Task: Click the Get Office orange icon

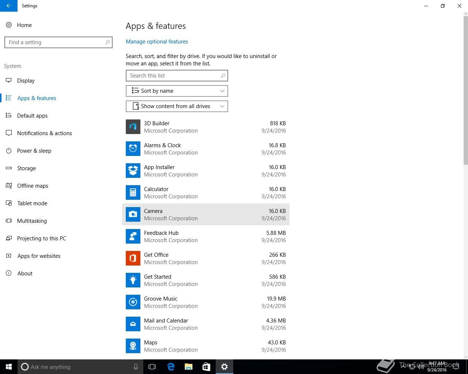Action: coord(133,258)
